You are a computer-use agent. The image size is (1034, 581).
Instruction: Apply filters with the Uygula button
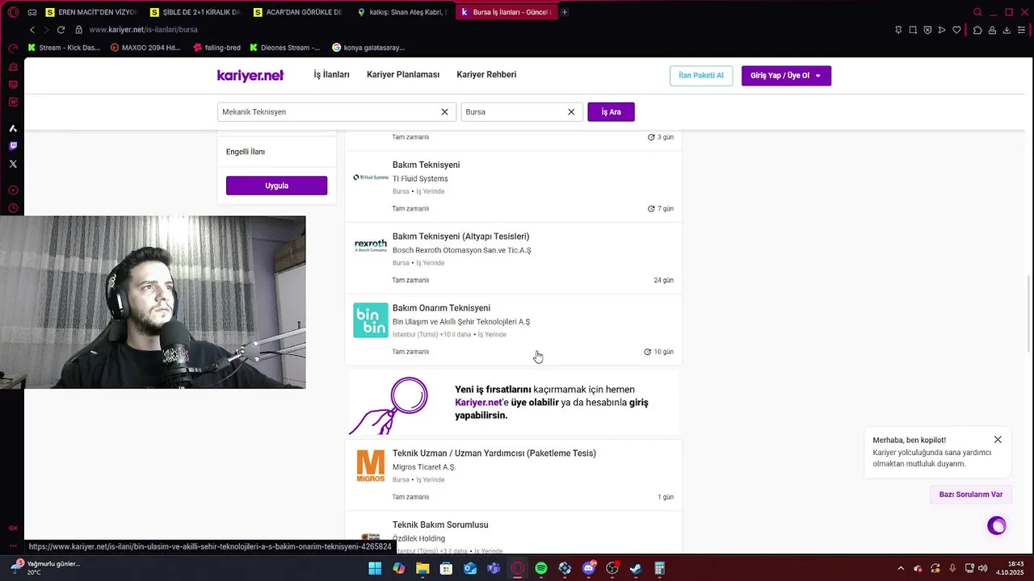pos(276,186)
